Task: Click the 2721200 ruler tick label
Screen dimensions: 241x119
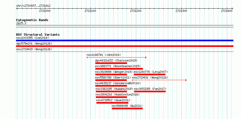Action: (x=136, y=11)
